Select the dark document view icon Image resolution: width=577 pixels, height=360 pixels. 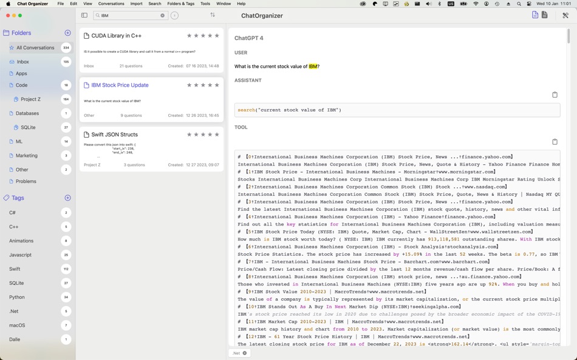545,15
